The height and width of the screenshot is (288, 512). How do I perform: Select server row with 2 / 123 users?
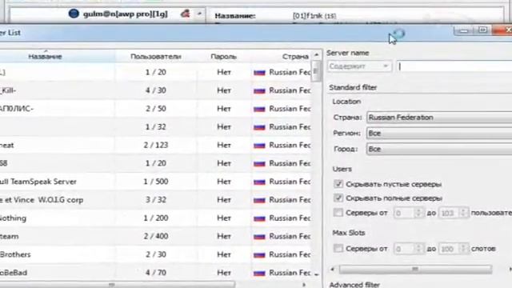point(156,146)
